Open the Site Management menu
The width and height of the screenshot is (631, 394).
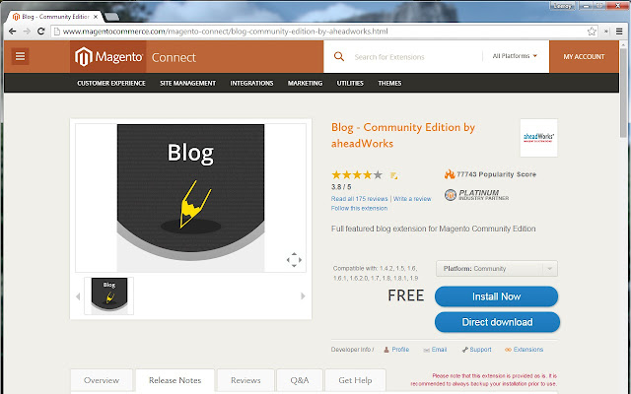pyautogui.click(x=187, y=83)
